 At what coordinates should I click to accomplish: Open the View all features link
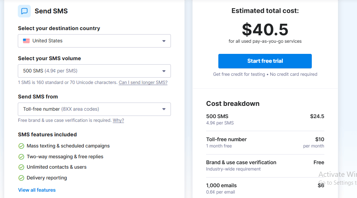pyautogui.click(x=37, y=190)
